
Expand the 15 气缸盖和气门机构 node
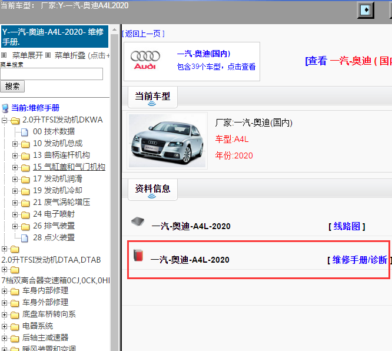[x=15, y=167]
